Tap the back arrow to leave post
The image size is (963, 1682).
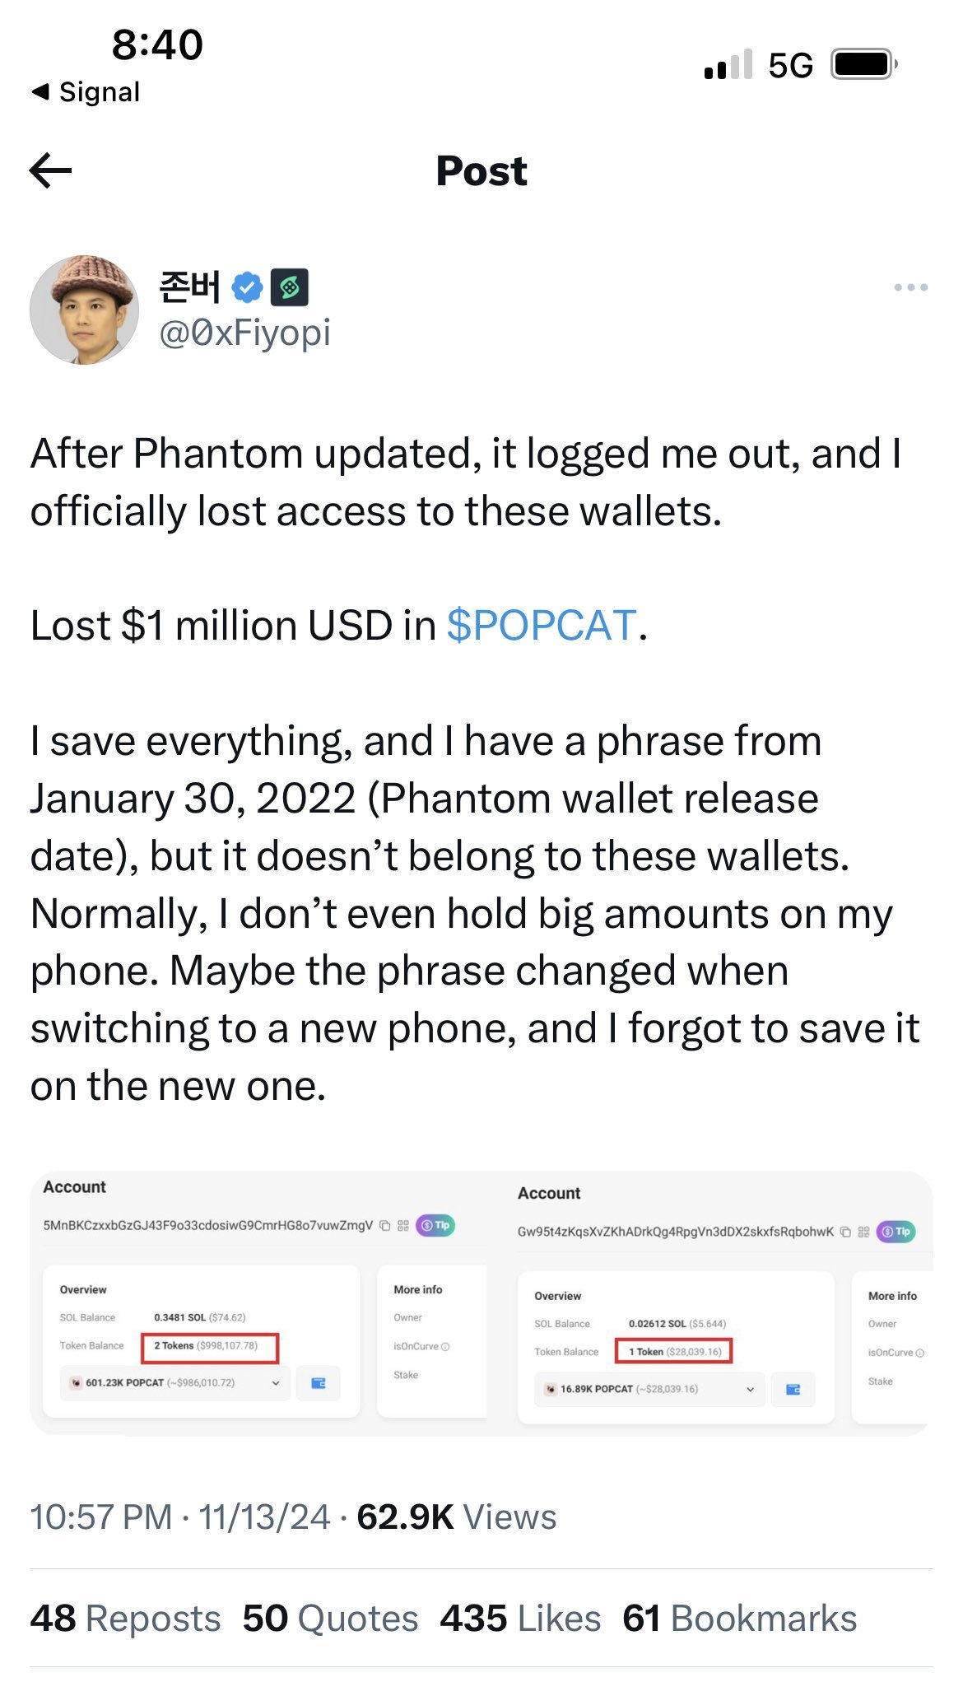coord(51,171)
